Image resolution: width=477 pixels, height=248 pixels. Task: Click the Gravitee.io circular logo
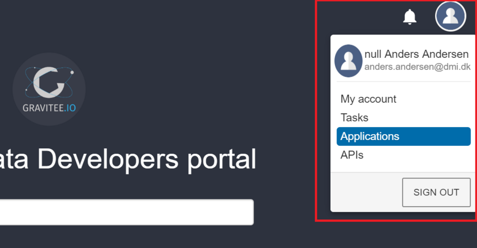(x=49, y=89)
